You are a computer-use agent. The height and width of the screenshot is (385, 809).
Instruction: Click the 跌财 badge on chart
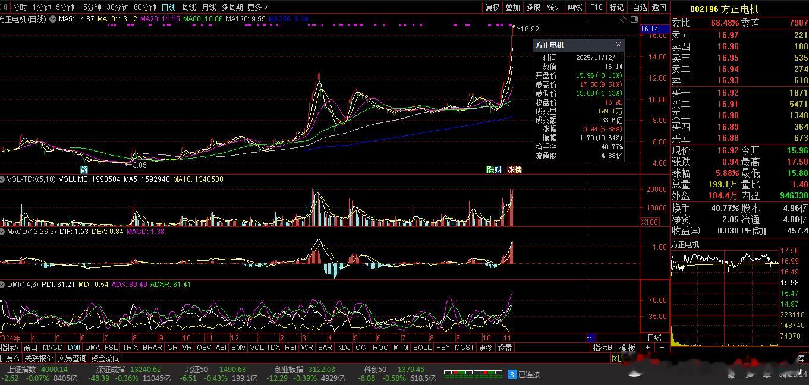494,169
